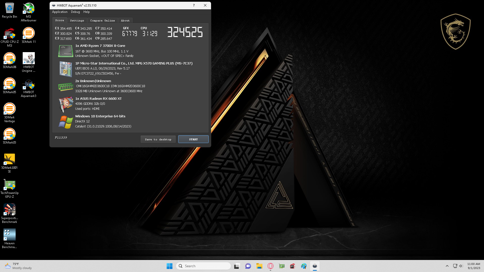Open the Debug menu

pyautogui.click(x=75, y=12)
